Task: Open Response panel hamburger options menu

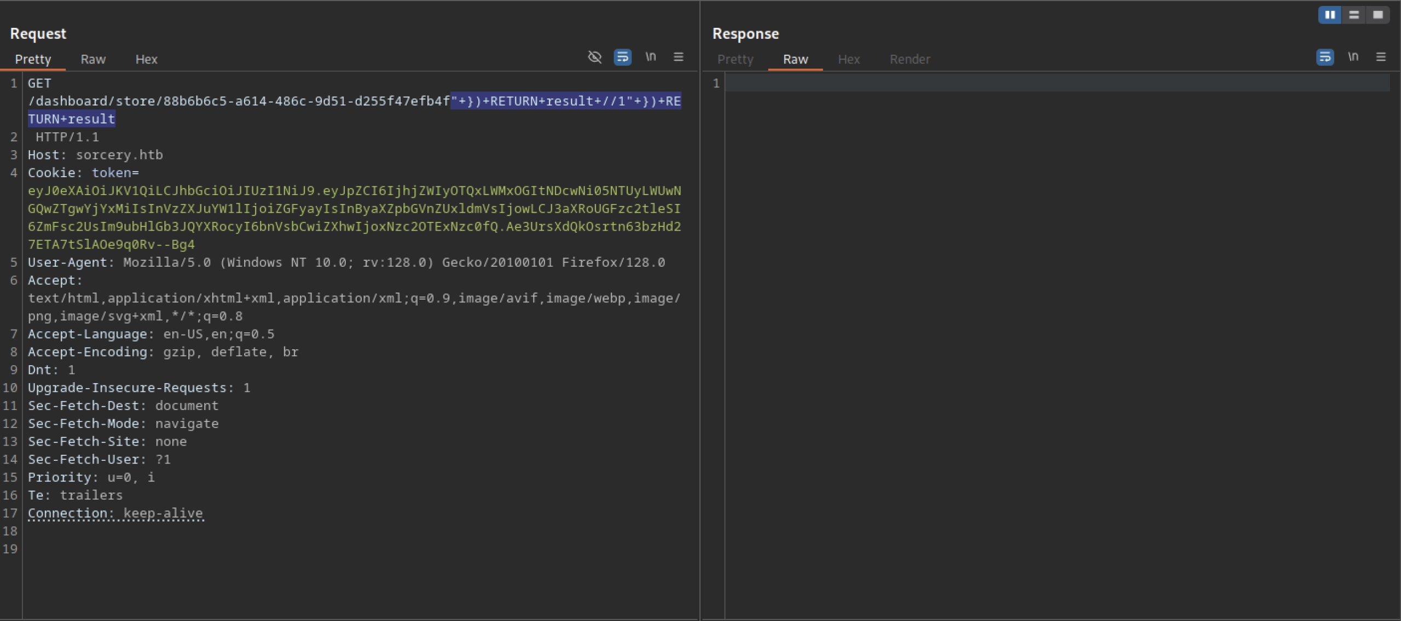Action: click(1381, 57)
